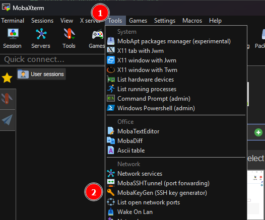Select List hardware devices entry

pyautogui.click(x=176, y=80)
